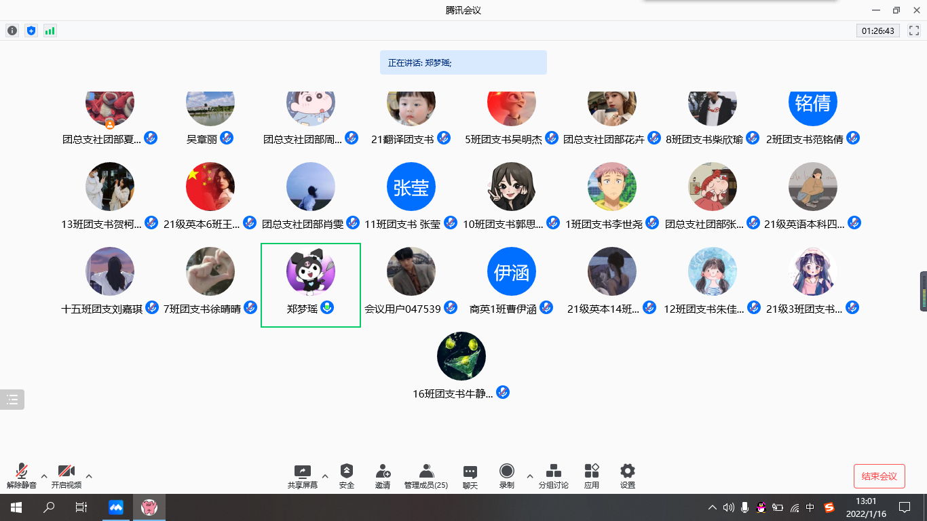
Task: Start 共享屏幕 screen sharing
Action: 302,476
